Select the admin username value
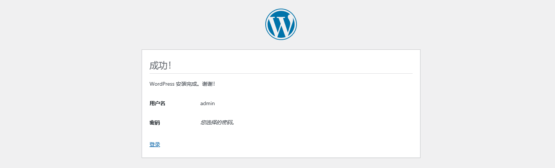The width and height of the screenshot is (555, 168). click(207, 103)
